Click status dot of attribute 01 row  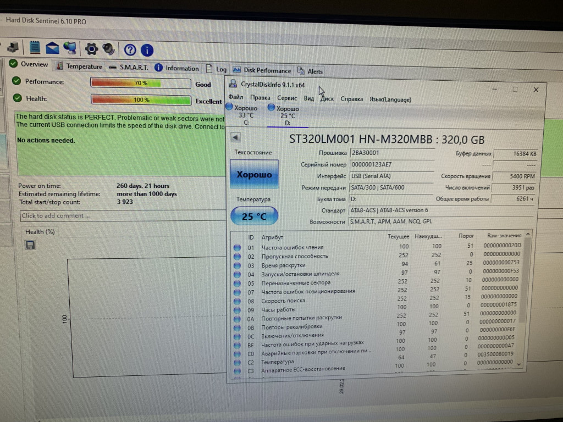(237, 248)
